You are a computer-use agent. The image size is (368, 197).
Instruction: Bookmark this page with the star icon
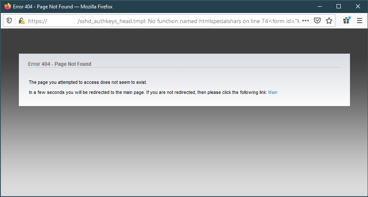point(329,21)
